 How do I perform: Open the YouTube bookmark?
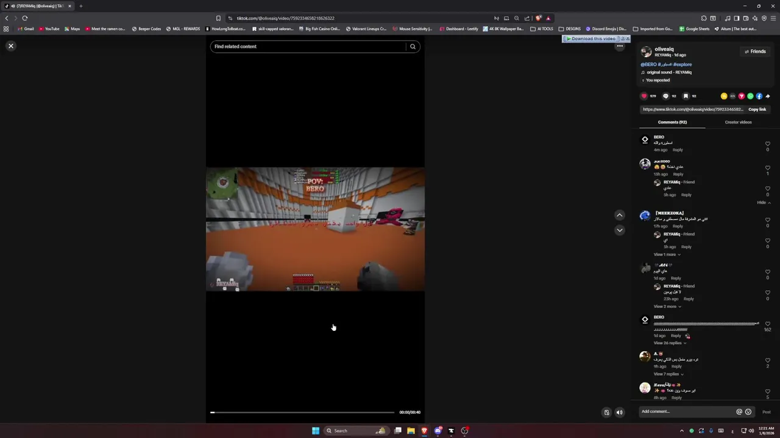pyautogui.click(x=49, y=29)
